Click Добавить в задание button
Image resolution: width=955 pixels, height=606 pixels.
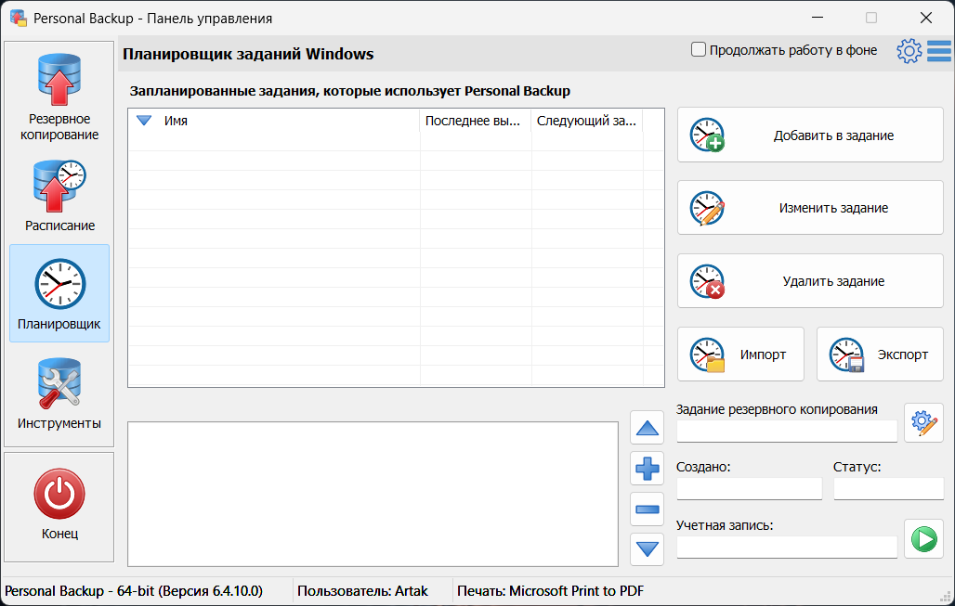(x=810, y=135)
